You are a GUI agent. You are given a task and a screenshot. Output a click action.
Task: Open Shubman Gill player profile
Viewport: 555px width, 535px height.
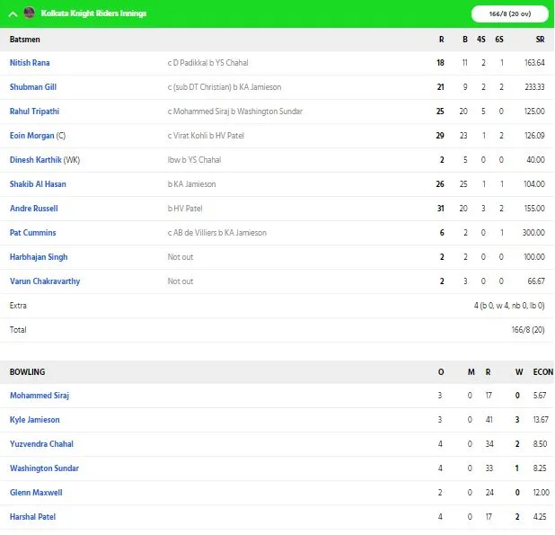tap(33, 87)
